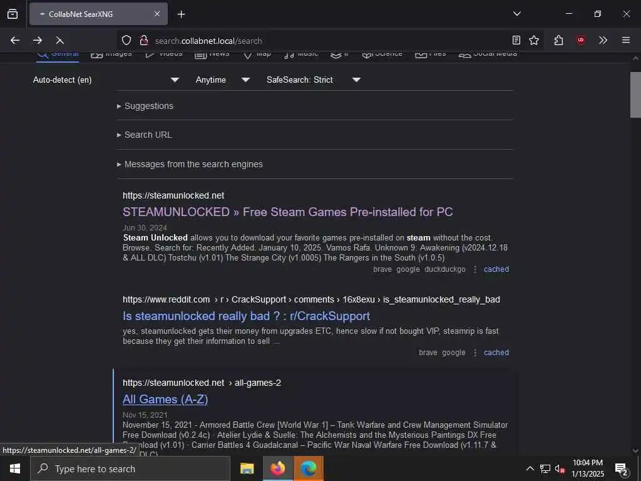This screenshot has width=641, height=481.
Task: Toggle reader view
Action: point(516,40)
